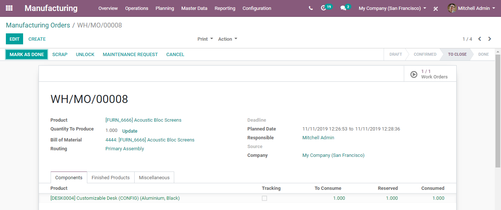The width and height of the screenshot is (501, 210).
Task: Open the 1 / 1 Work Orders stat button
Action: point(430,74)
